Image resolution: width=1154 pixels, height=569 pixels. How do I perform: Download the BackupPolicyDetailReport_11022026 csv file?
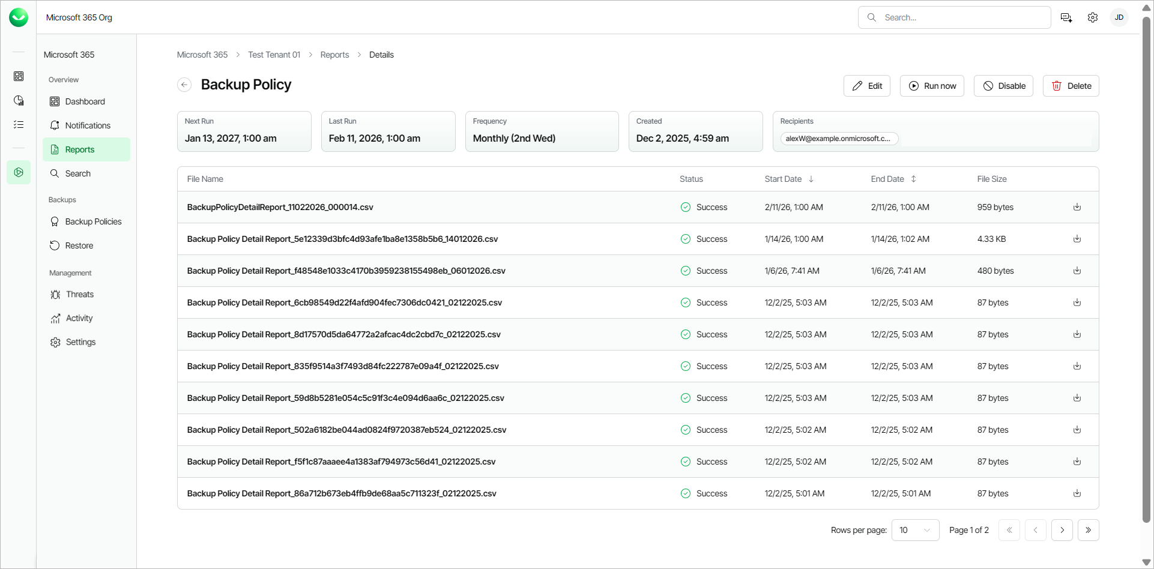coord(1077,207)
